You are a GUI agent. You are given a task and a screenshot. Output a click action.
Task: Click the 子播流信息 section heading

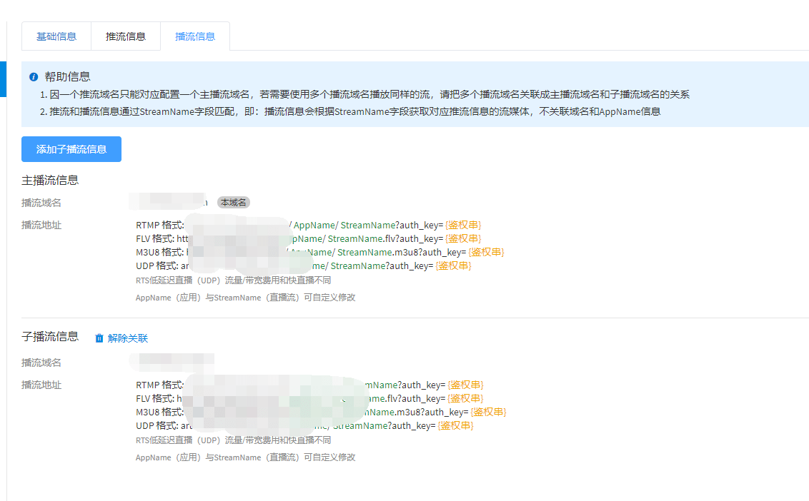pyautogui.click(x=50, y=337)
